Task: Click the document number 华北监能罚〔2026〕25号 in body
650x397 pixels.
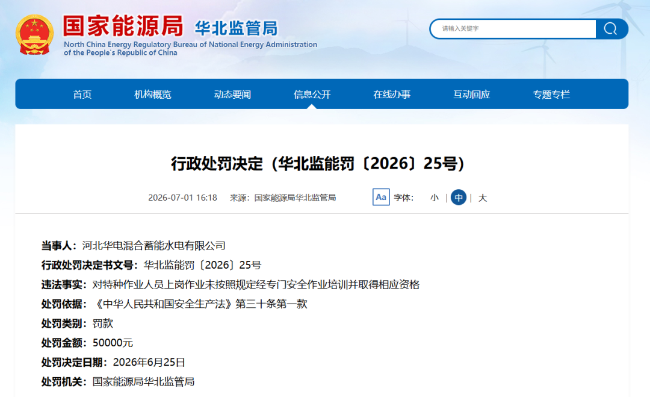Action: coord(202,265)
